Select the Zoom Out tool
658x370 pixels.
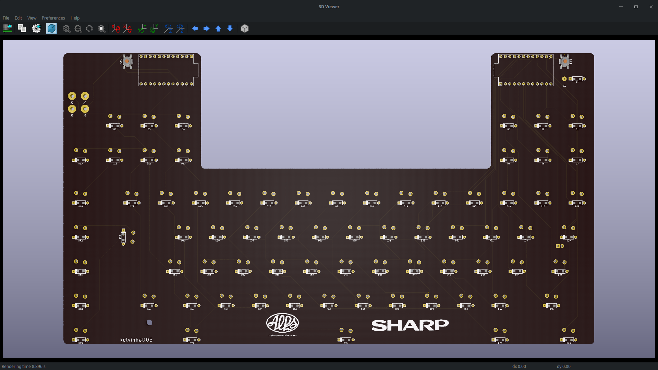(x=78, y=29)
